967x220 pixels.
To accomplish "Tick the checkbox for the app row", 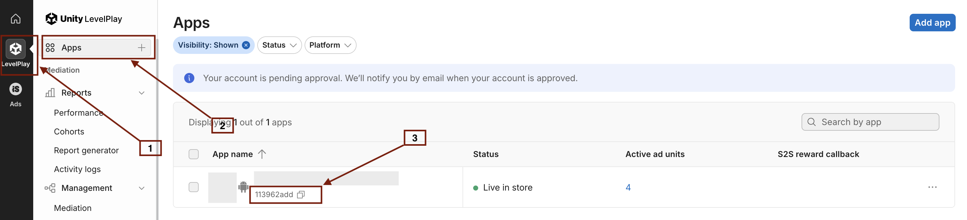I will [x=194, y=187].
